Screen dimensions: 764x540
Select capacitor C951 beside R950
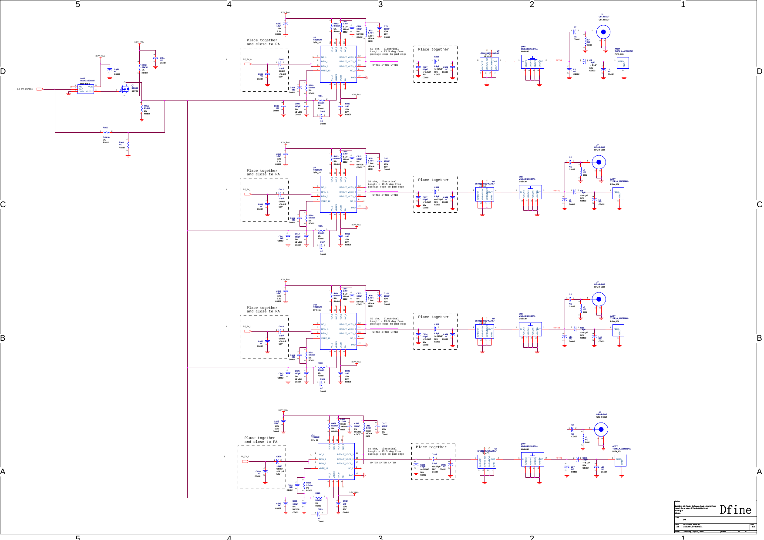[155, 58]
